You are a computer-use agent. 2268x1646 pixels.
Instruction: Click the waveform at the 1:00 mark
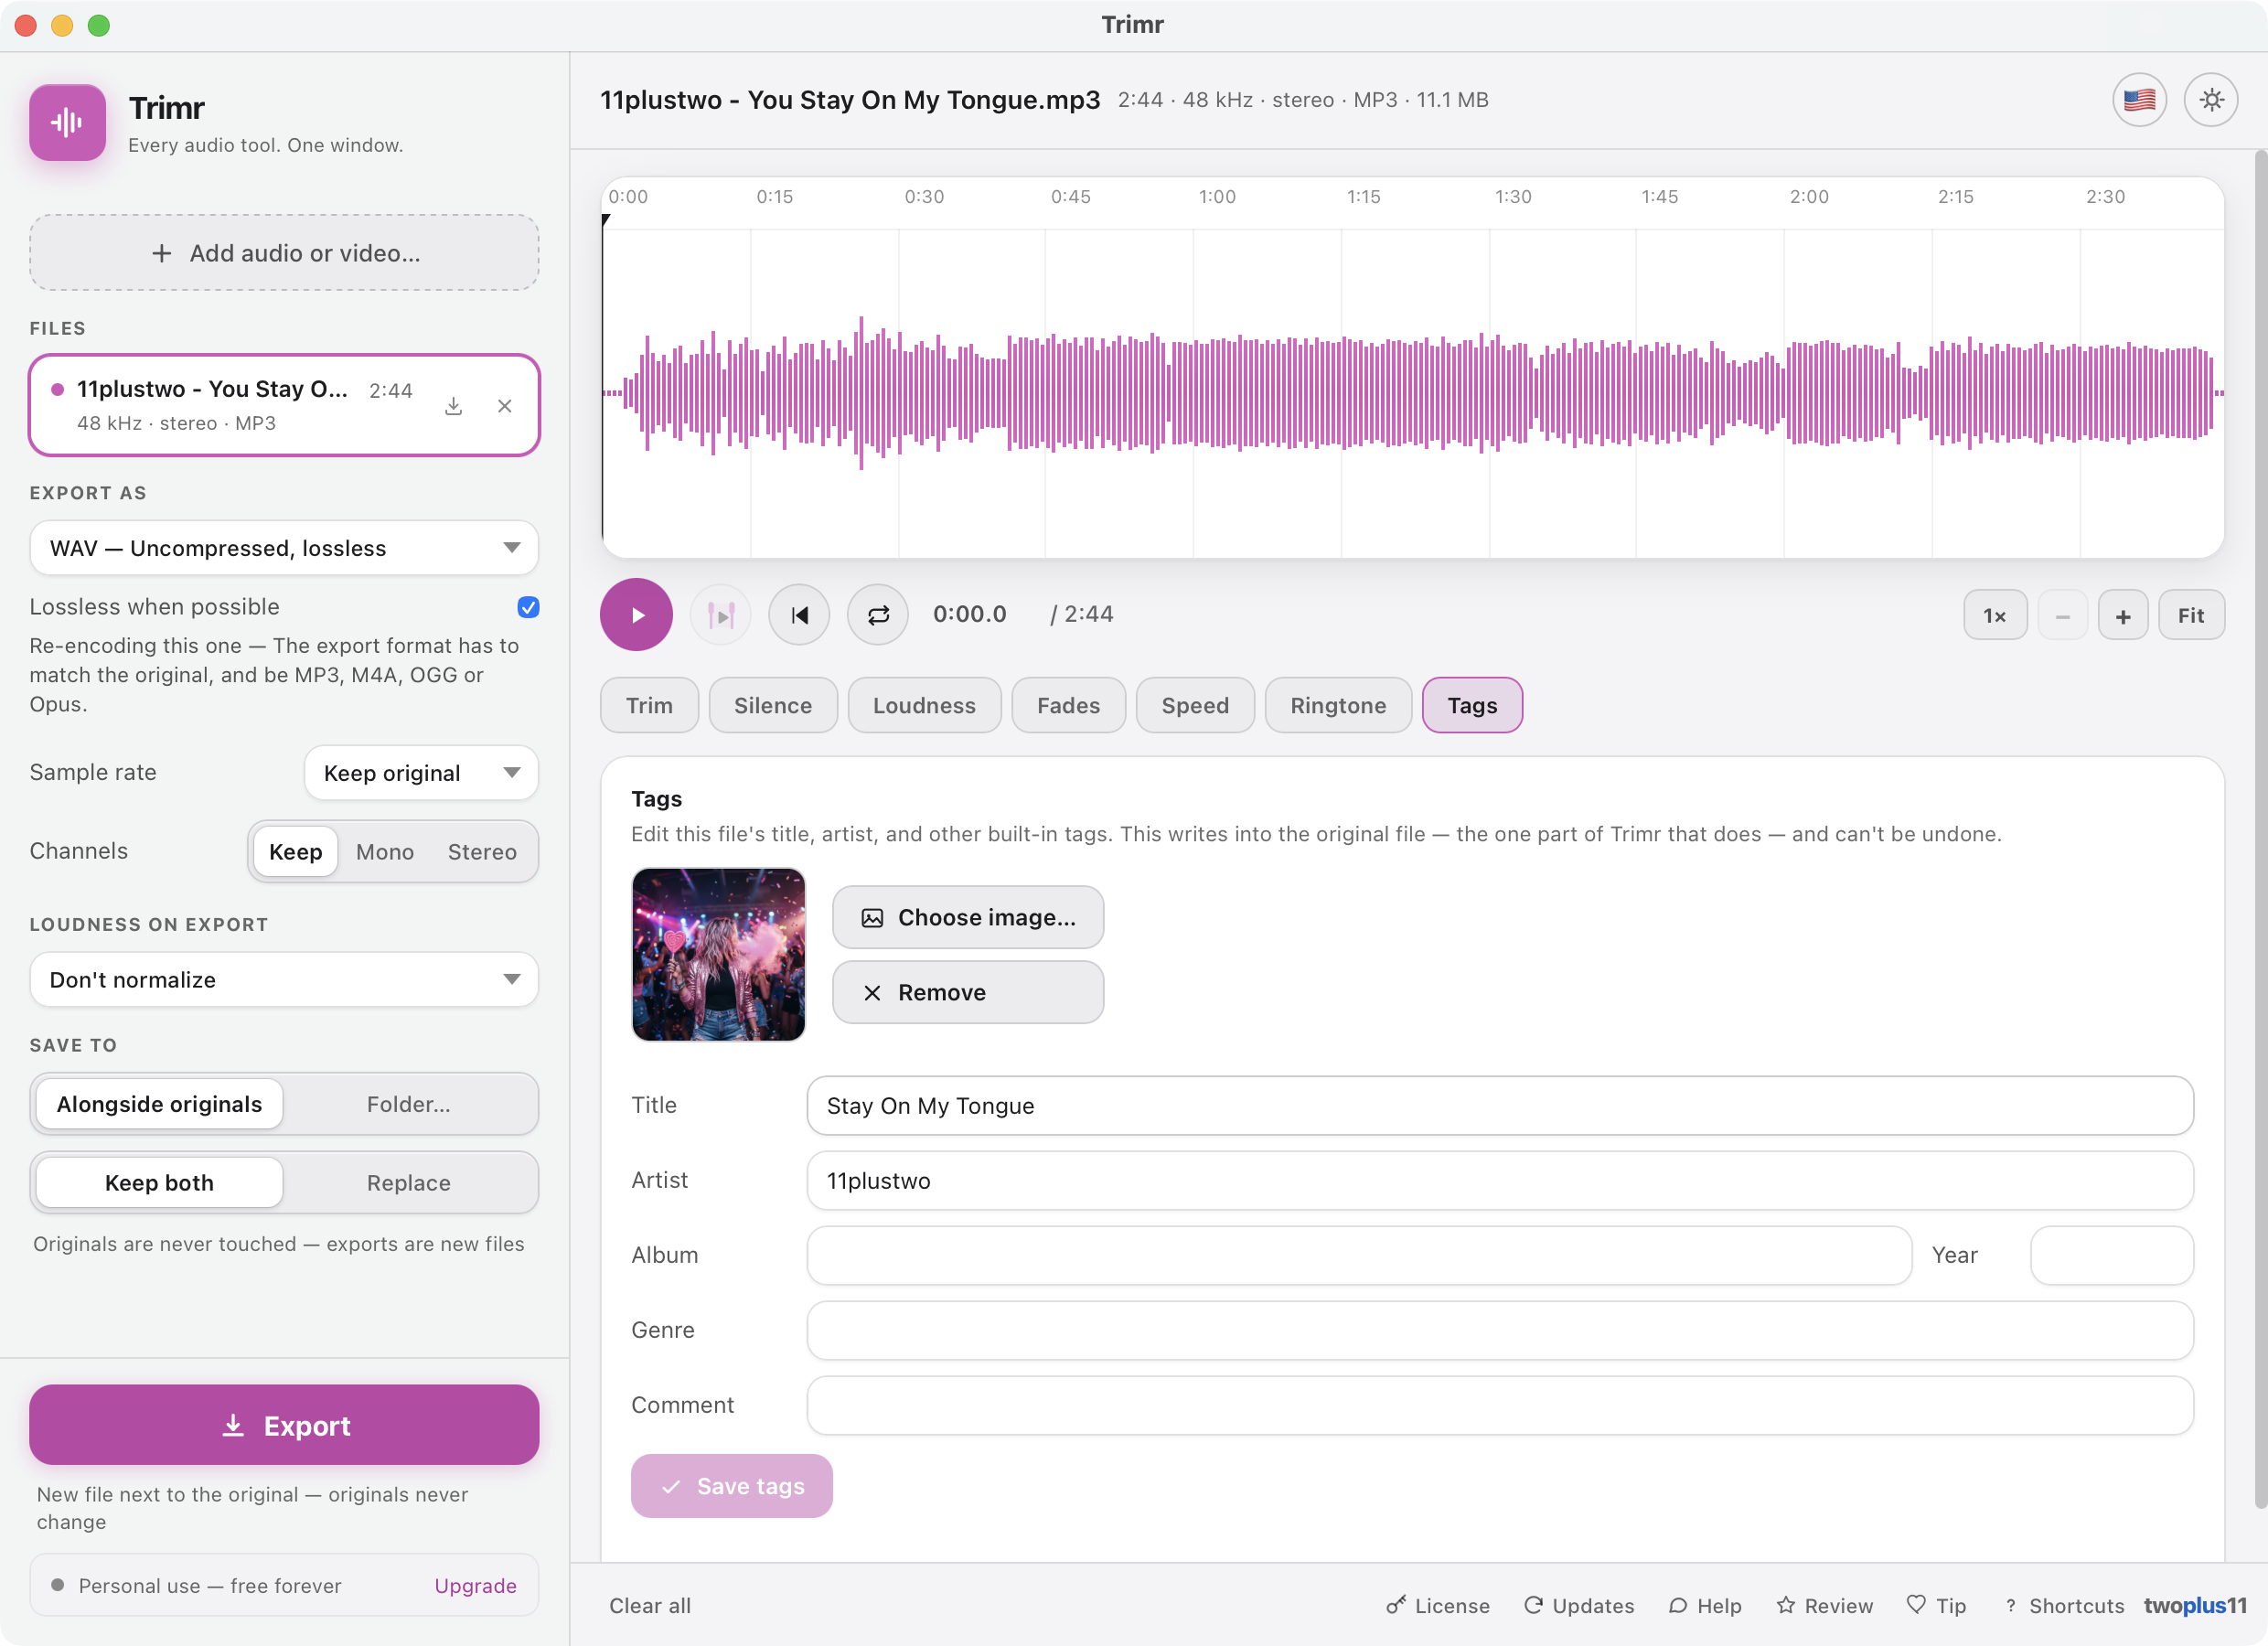(1193, 393)
